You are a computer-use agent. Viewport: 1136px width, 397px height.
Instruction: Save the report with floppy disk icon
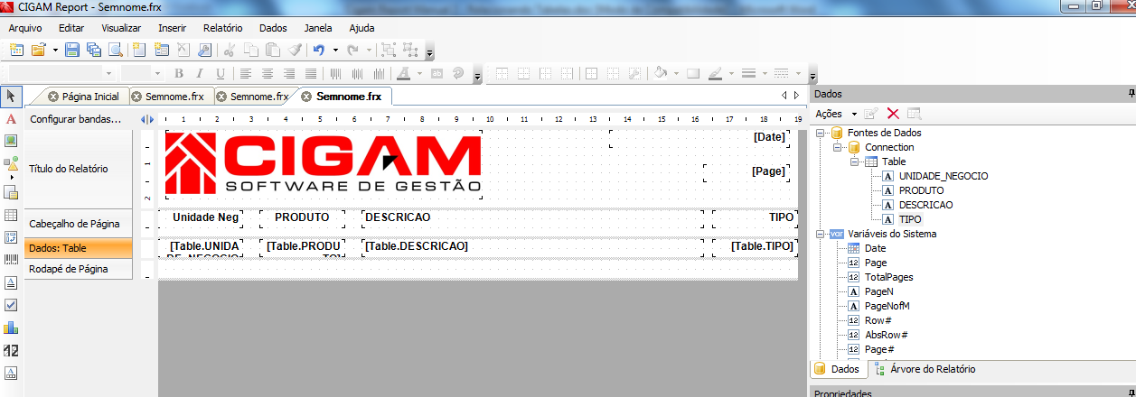(72, 50)
